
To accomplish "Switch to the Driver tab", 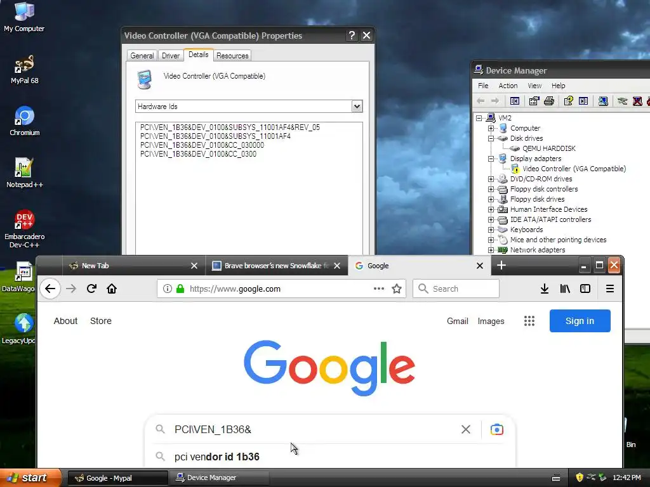I will pos(170,56).
